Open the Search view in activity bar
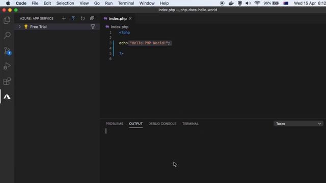 (7, 35)
